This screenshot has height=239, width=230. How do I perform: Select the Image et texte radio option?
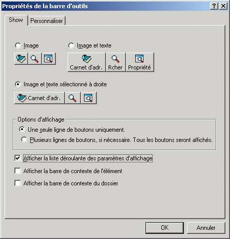71,45
